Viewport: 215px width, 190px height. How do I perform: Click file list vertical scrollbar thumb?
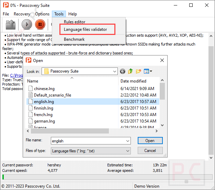[162, 91]
